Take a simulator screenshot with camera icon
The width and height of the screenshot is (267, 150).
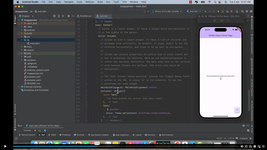[222, 20]
